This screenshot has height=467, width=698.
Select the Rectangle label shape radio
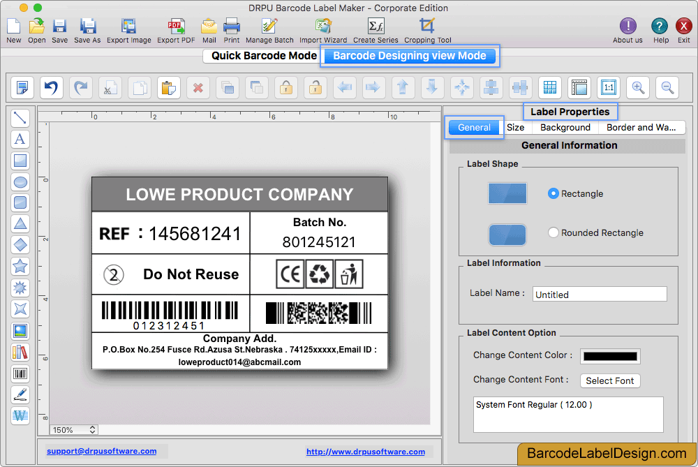(553, 193)
